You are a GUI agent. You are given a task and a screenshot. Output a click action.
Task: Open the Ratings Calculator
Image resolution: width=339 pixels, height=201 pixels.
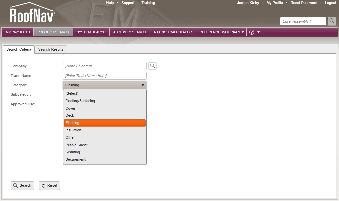pyautogui.click(x=173, y=32)
